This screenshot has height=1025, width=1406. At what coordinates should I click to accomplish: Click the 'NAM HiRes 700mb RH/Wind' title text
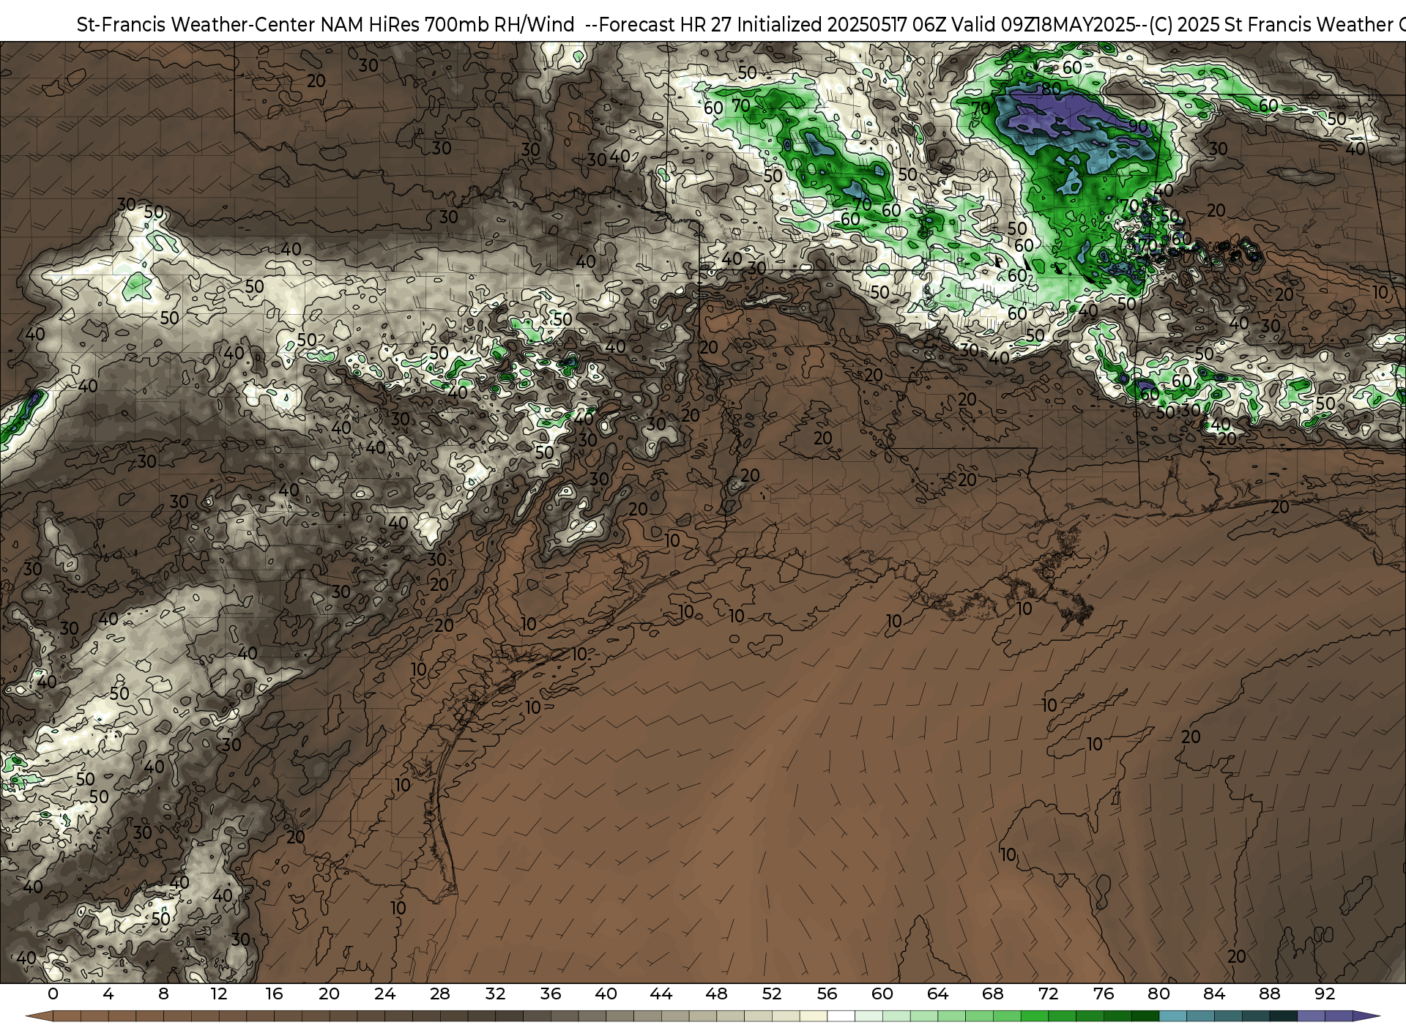[x=447, y=25]
